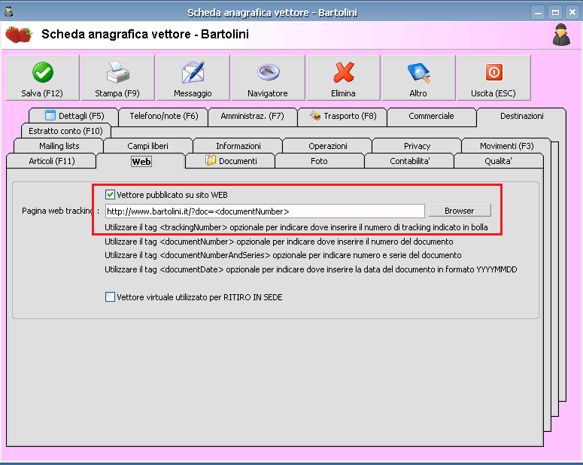Image resolution: width=583 pixels, height=465 pixels.
Task: Click the documentNumberAndSeries tag hint line
Action: (283, 255)
